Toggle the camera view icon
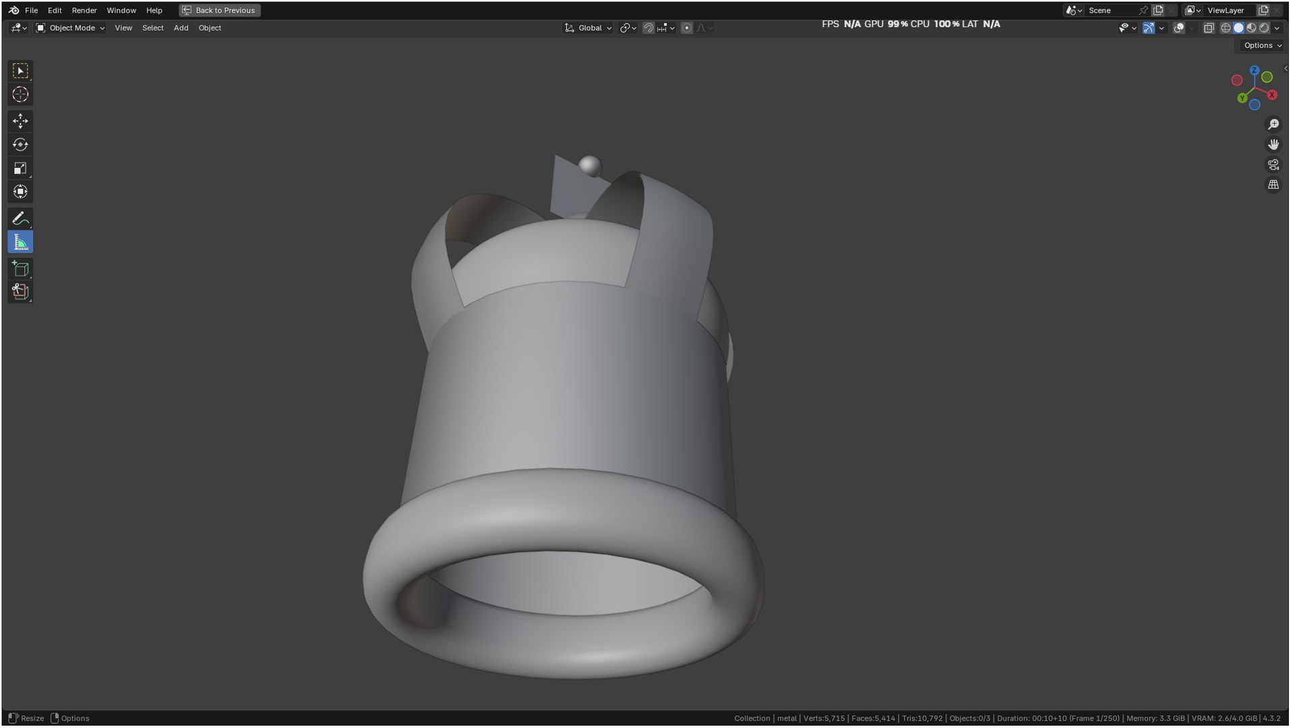The height and width of the screenshot is (728, 1291). coord(1273,164)
